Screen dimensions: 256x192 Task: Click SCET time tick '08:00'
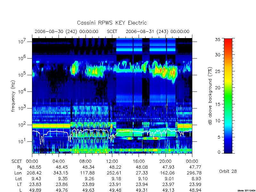click(85, 161)
